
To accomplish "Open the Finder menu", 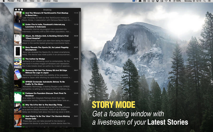I will coord(11,1).
